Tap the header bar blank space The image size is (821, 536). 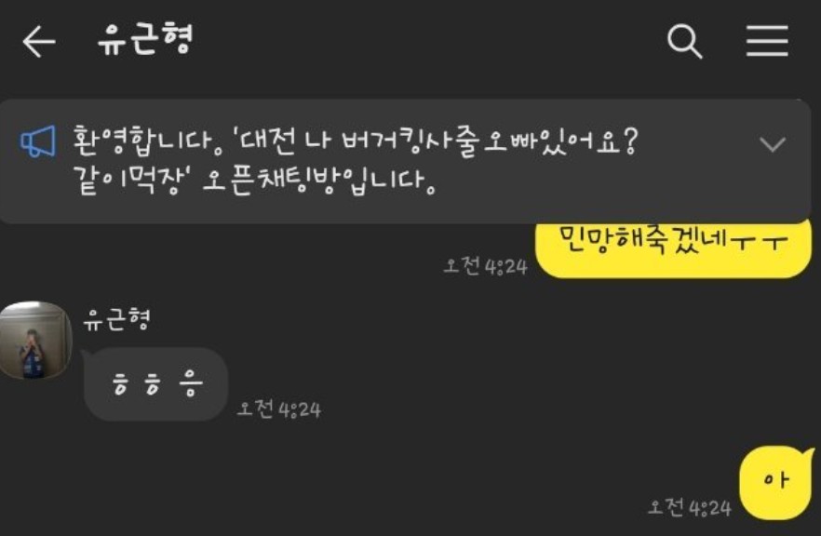429,41
